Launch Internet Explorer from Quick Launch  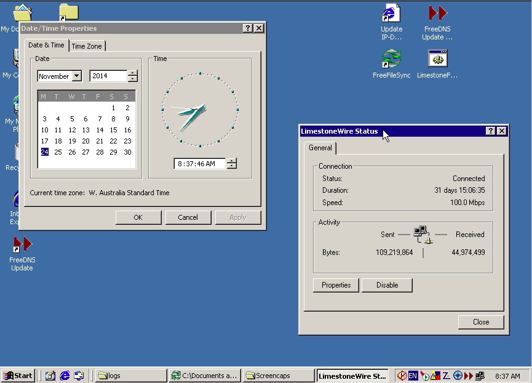click(65, 376)
